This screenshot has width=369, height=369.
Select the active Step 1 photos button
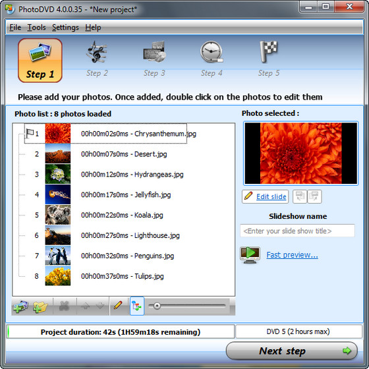click(40, 61)
